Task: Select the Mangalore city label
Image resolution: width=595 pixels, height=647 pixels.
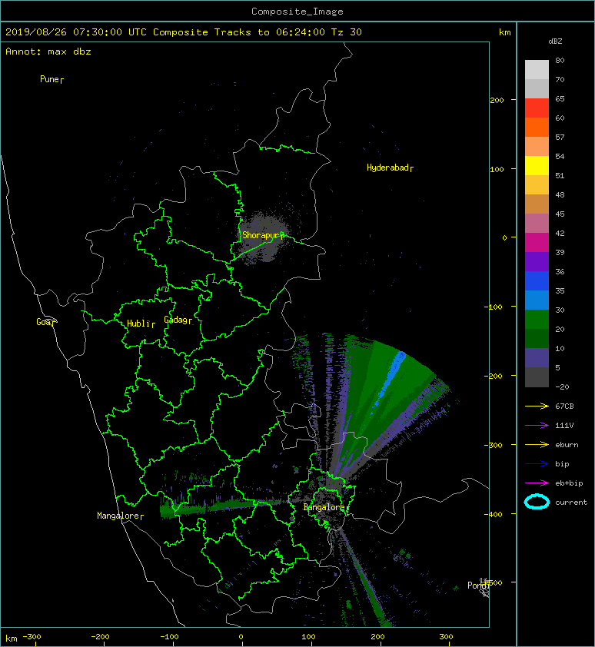Action: click(120, 516)
